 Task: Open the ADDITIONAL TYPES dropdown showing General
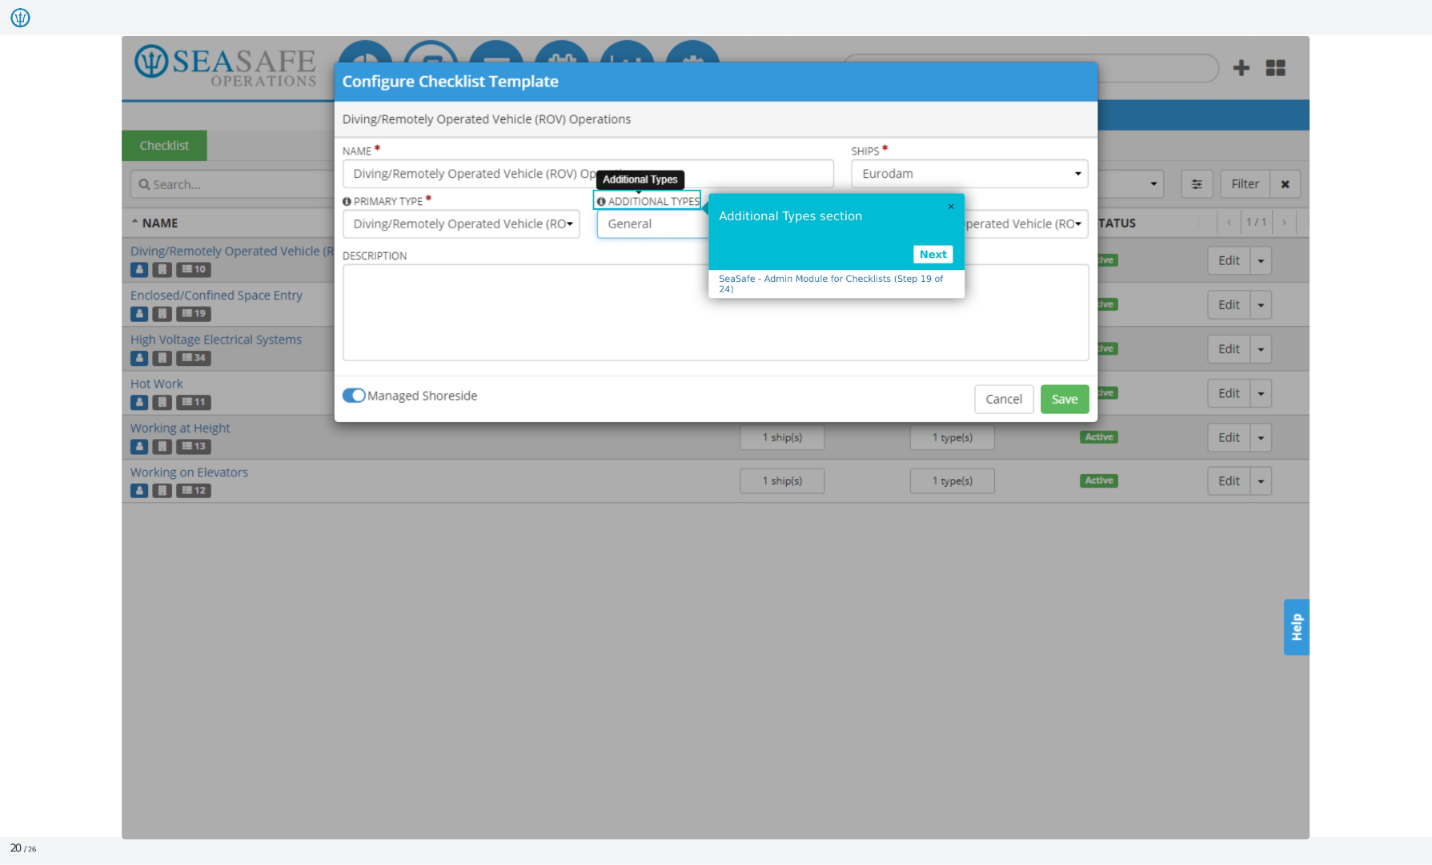pos(652,224)
